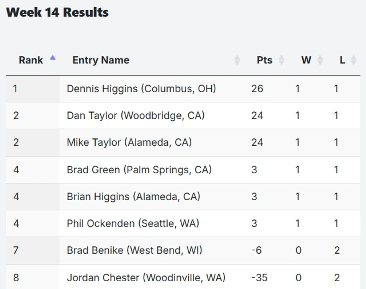366x289 pixels.
Task: Click the Rank column sort arrow
Action: click(x=53, y=58)
